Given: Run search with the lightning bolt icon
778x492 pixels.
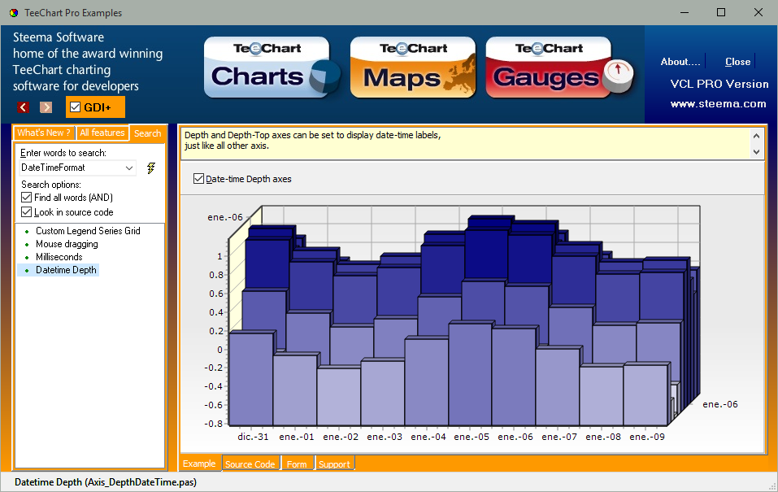Looking at the screenshot, I should click(151, 168).
